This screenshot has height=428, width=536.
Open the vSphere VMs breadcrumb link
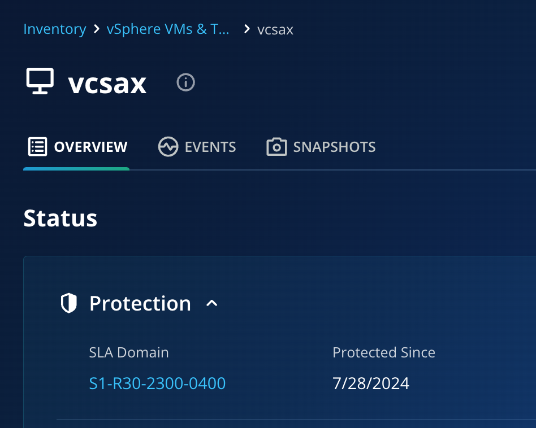[x=168, y=29]
